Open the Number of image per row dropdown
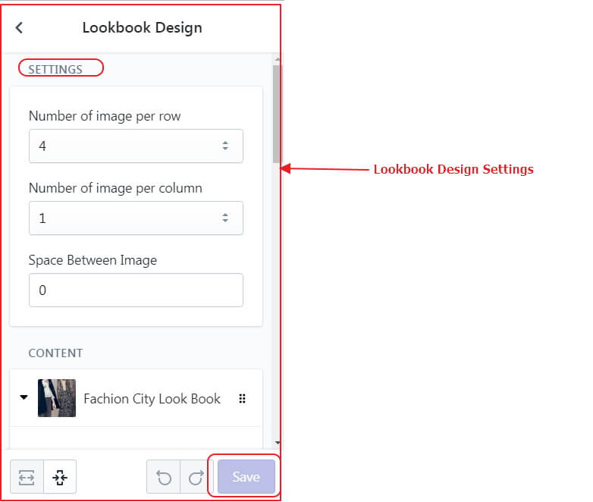Viewport: 593px width, 502px height. pyautogui.click(x=136, y=146)
